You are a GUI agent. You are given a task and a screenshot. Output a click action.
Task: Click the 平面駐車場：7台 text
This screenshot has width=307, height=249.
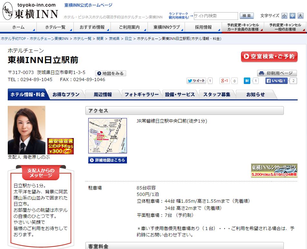[x=165, y=215]
